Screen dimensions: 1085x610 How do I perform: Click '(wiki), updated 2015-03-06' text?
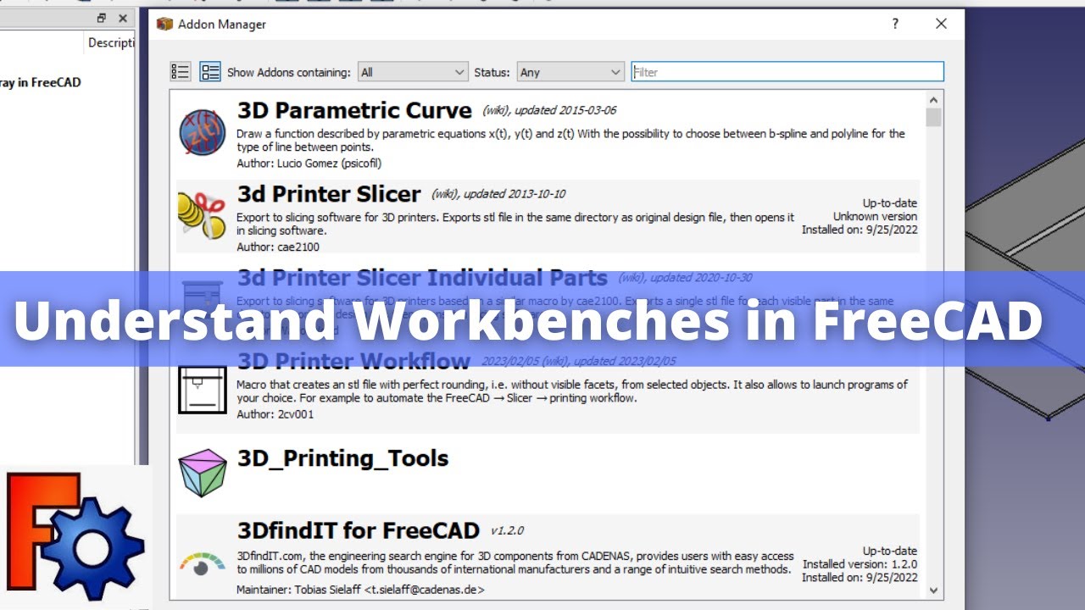549,110
